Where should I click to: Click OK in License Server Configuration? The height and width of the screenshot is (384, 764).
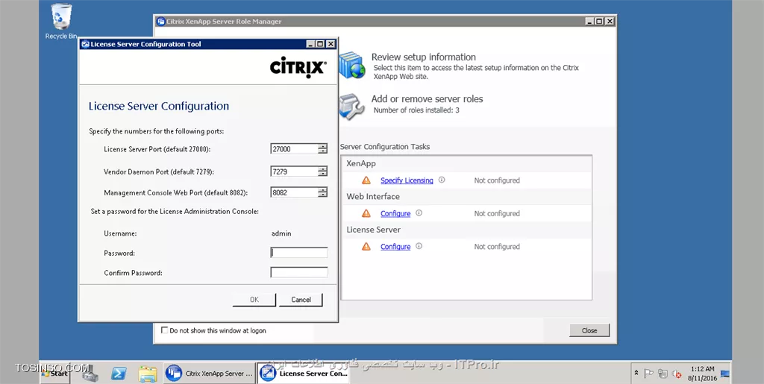pyautogui.click(x=254, y=300)
